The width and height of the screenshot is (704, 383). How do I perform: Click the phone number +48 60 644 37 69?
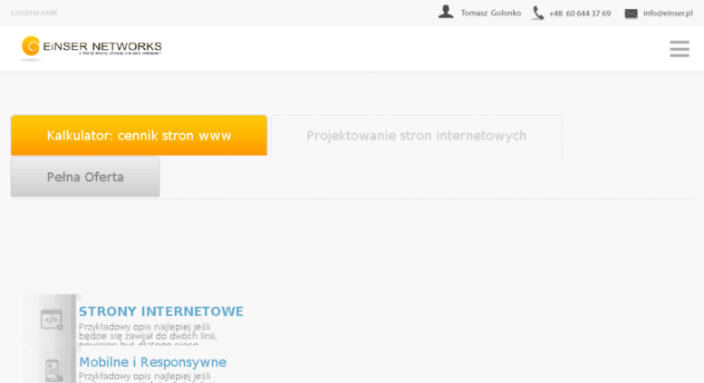click(580, 14)
